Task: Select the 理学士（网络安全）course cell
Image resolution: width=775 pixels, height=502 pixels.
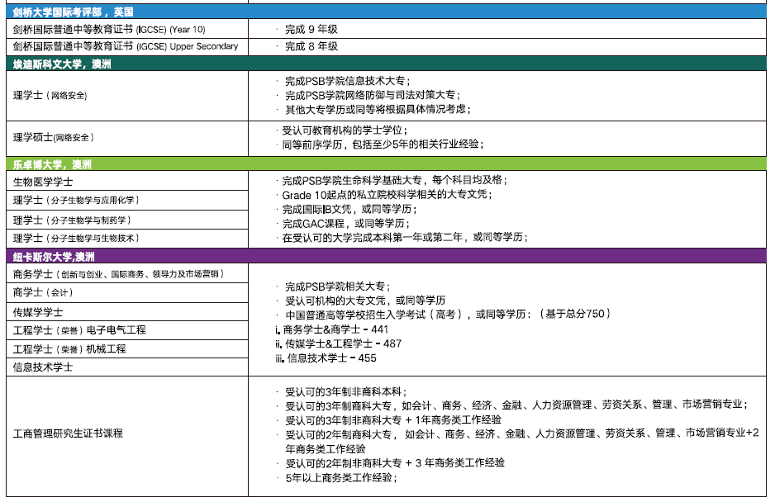Action: click(127, 95)
